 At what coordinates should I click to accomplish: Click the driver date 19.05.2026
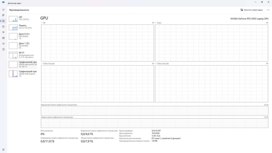click(x=156, y=133)
